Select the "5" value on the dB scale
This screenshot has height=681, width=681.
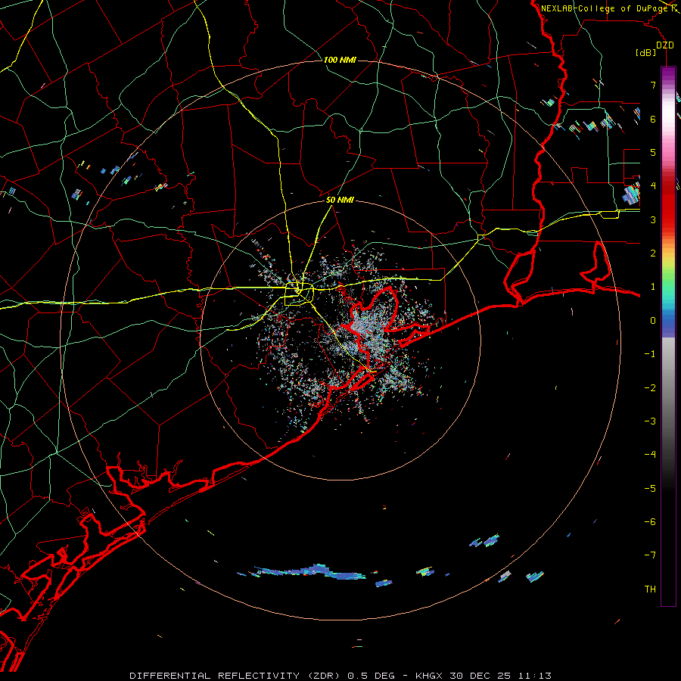click(653, 152)
